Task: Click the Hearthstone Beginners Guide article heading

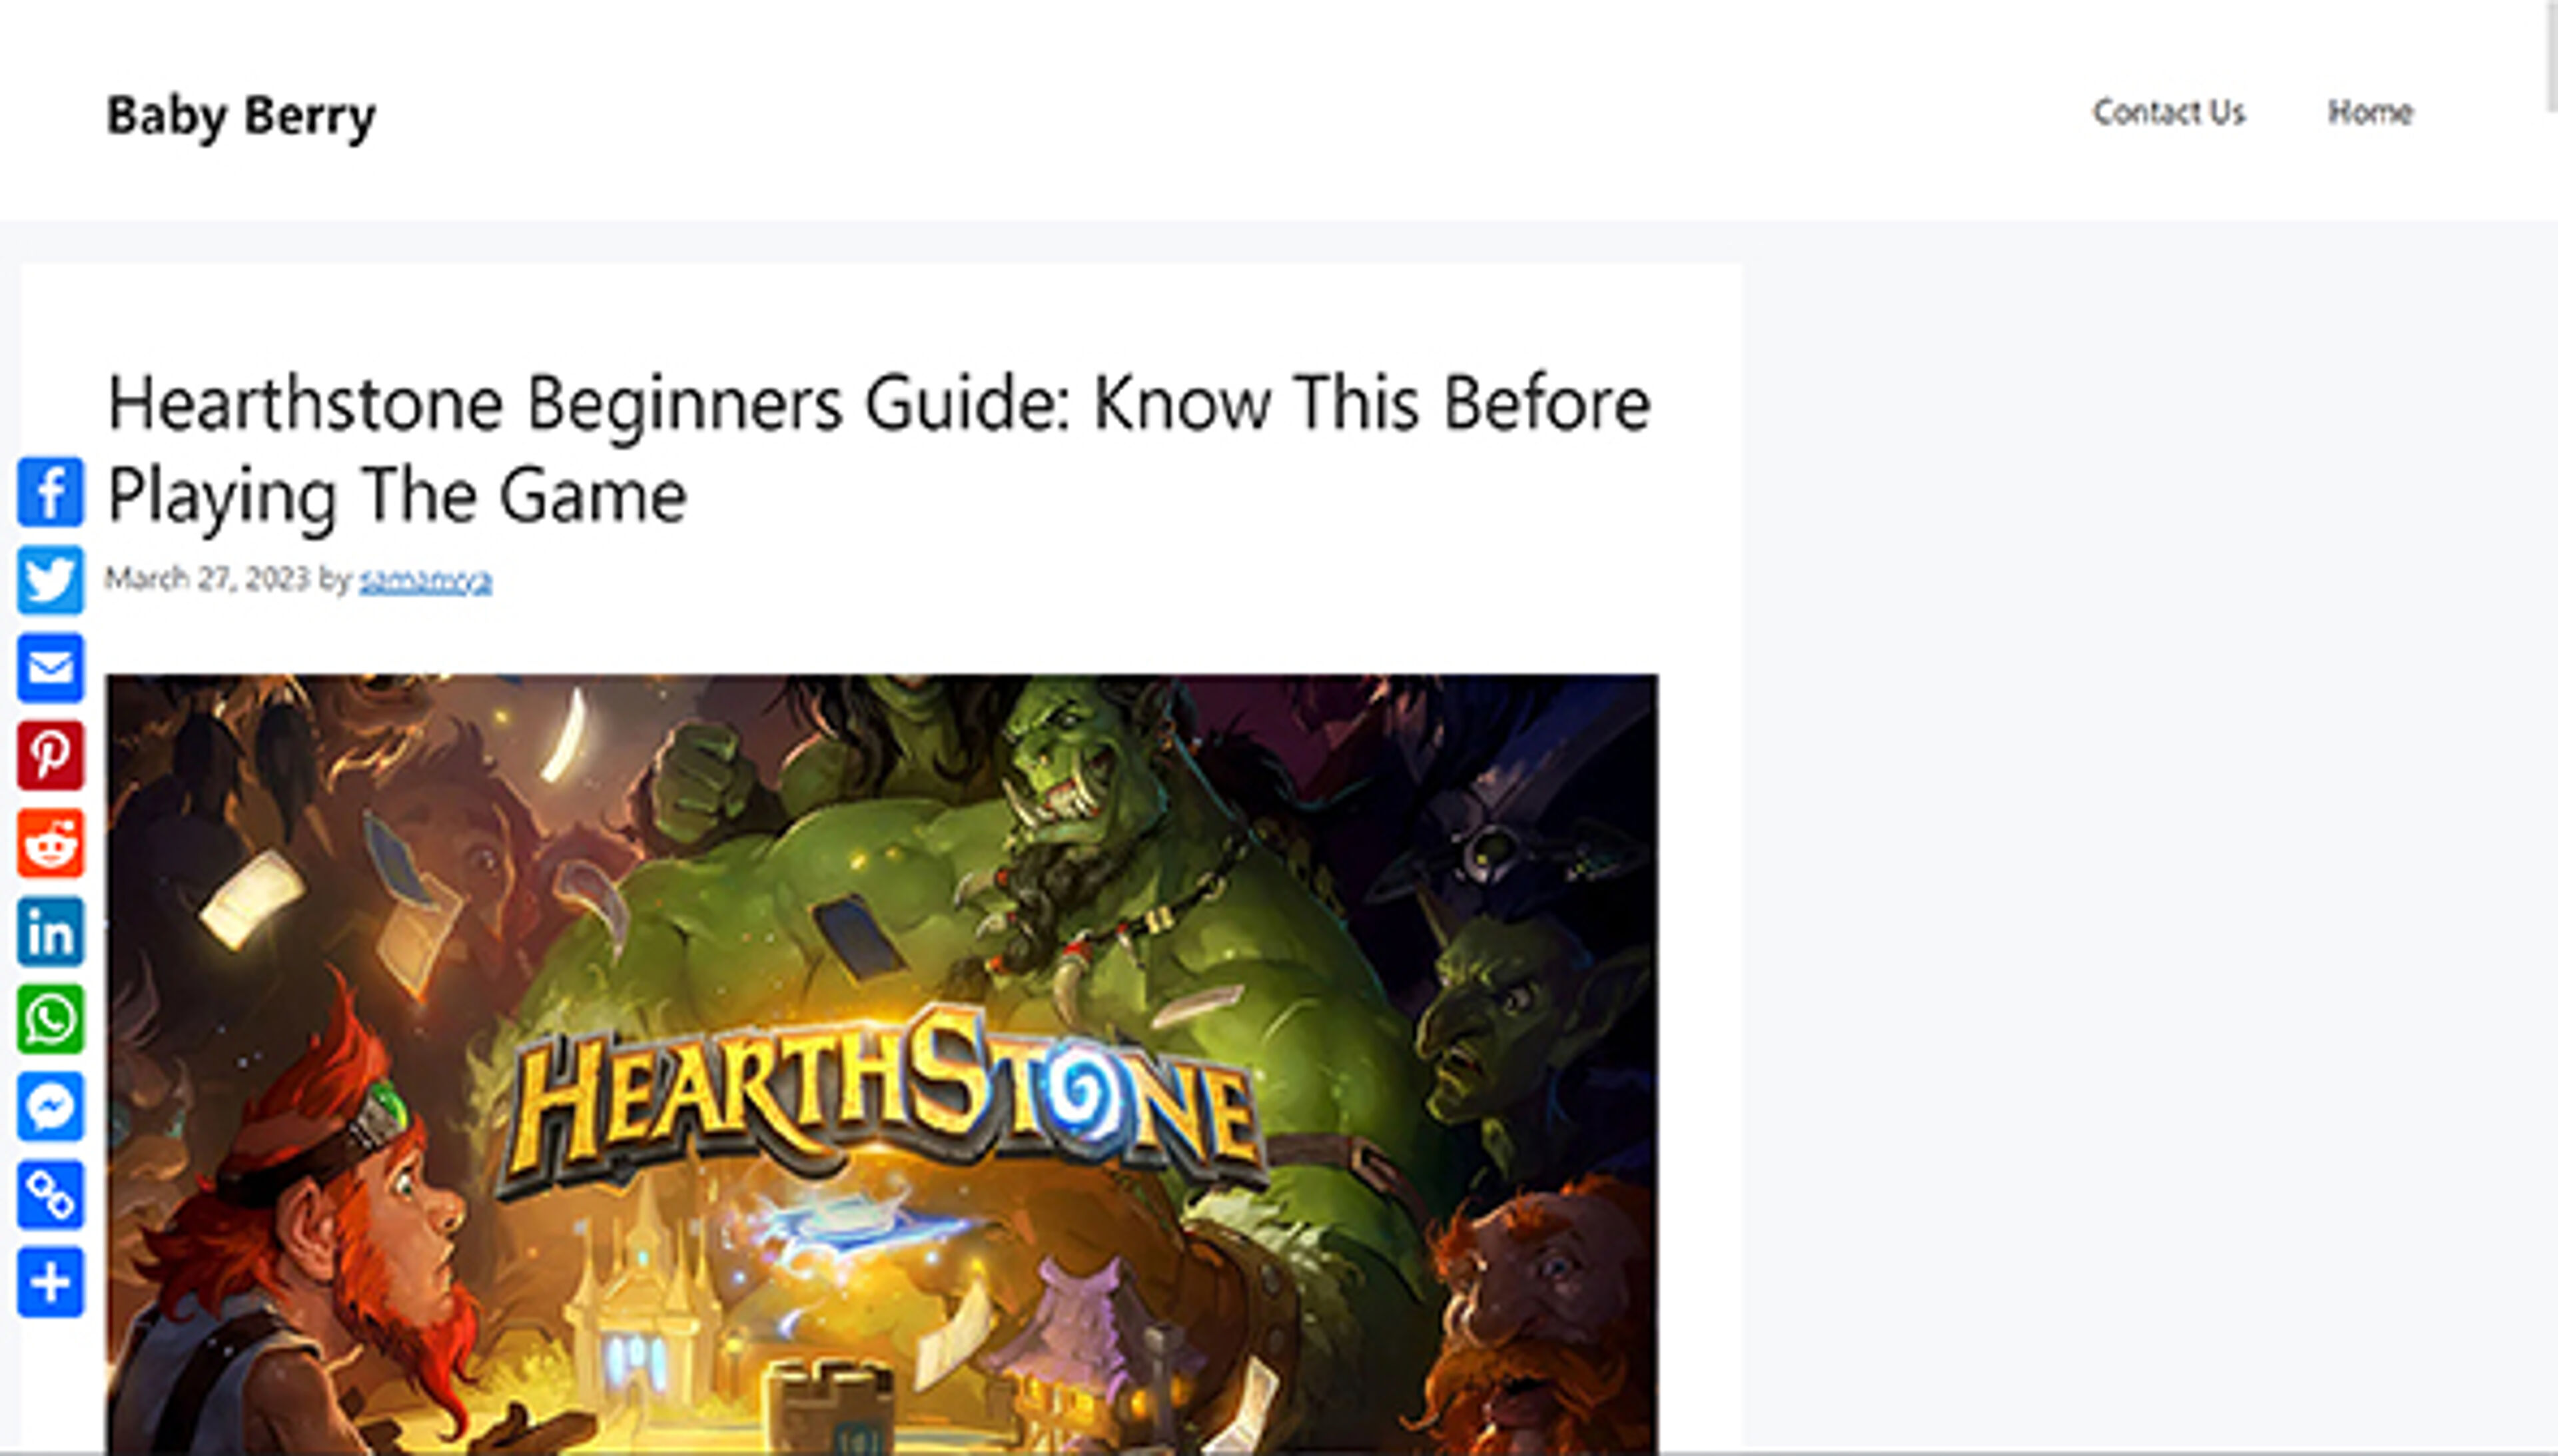Action: click(878, 449)
